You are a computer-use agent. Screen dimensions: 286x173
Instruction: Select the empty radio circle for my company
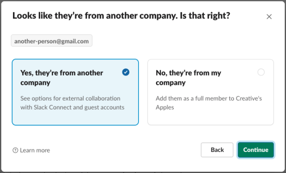[261, 72]
